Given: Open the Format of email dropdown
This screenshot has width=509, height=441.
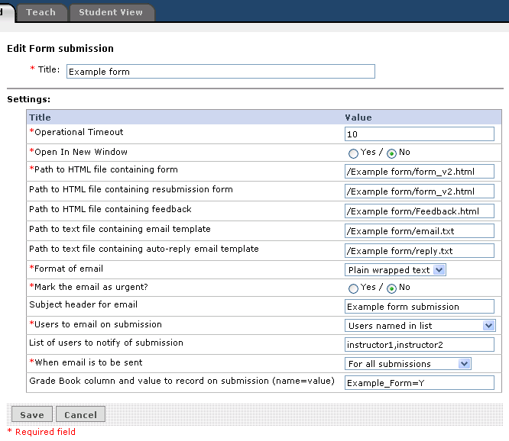Looking at the screenshot, I should 395,270.
